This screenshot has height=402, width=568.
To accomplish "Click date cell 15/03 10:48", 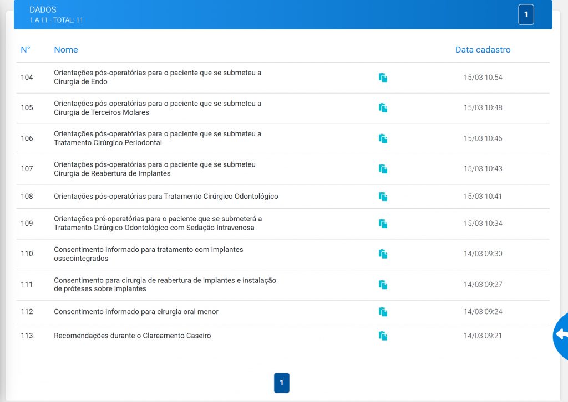I will 483,108.
